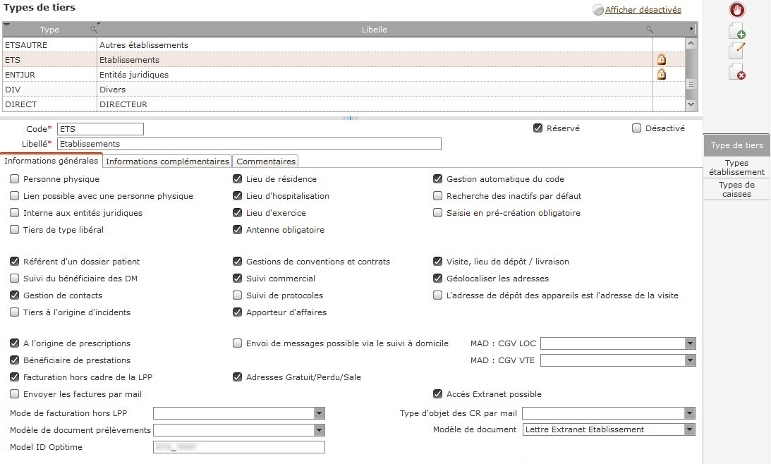Viewport: 771px width, 464px height.
Task: Toggle the Réservé checkbox
Action: (x=538, y=128)
